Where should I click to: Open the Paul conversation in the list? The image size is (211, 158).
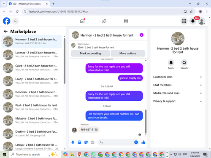click(32, 107)
